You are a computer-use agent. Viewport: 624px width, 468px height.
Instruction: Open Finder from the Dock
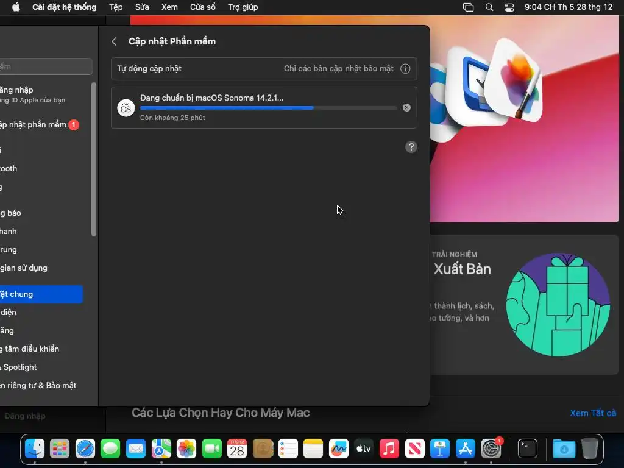[x=35, y=448]
